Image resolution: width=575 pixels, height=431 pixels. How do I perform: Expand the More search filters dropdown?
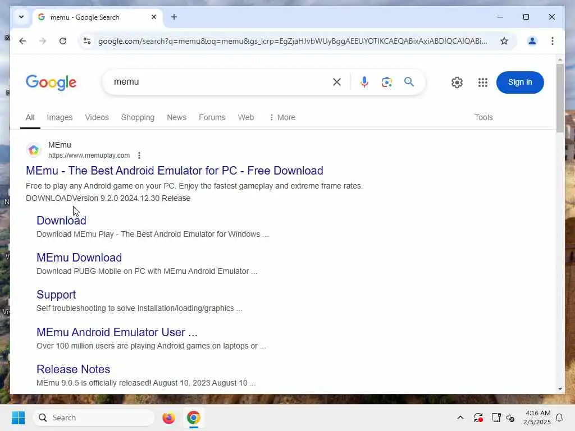pos(282,117)
